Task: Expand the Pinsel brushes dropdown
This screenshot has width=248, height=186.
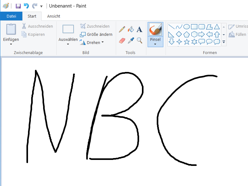Action: (x=155, y=44)
